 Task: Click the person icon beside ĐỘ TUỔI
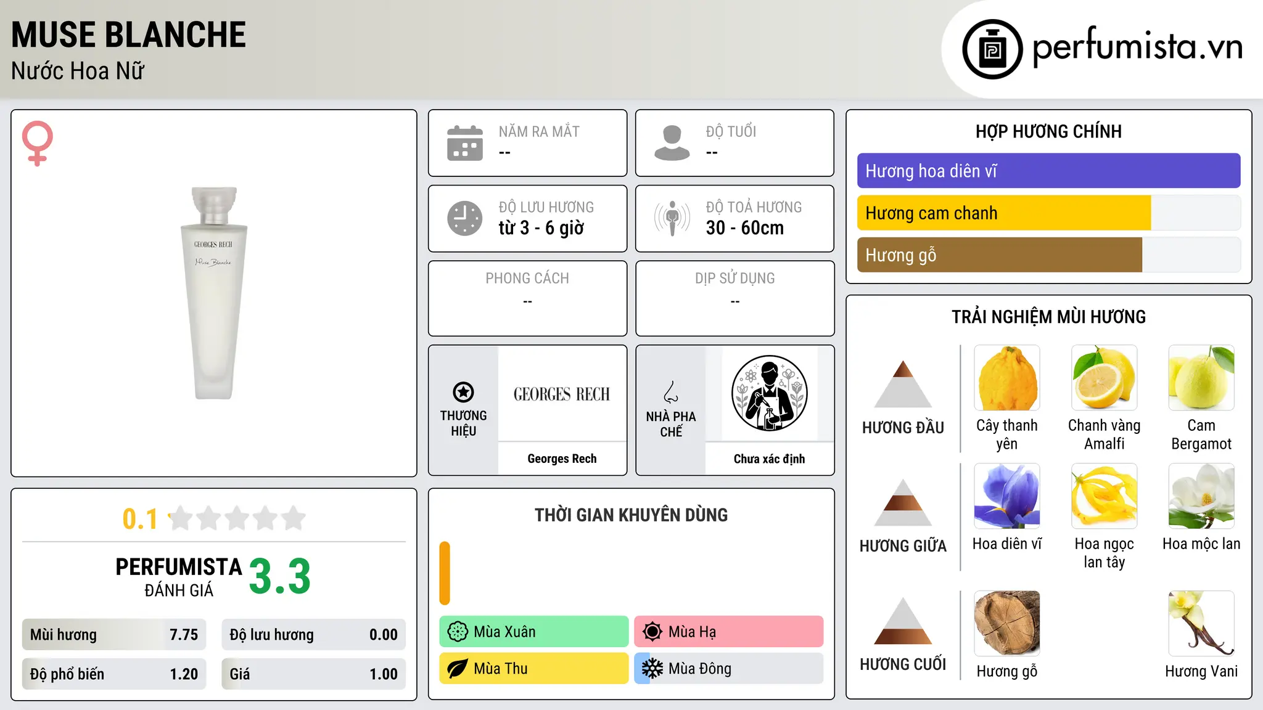coord(672,143)
